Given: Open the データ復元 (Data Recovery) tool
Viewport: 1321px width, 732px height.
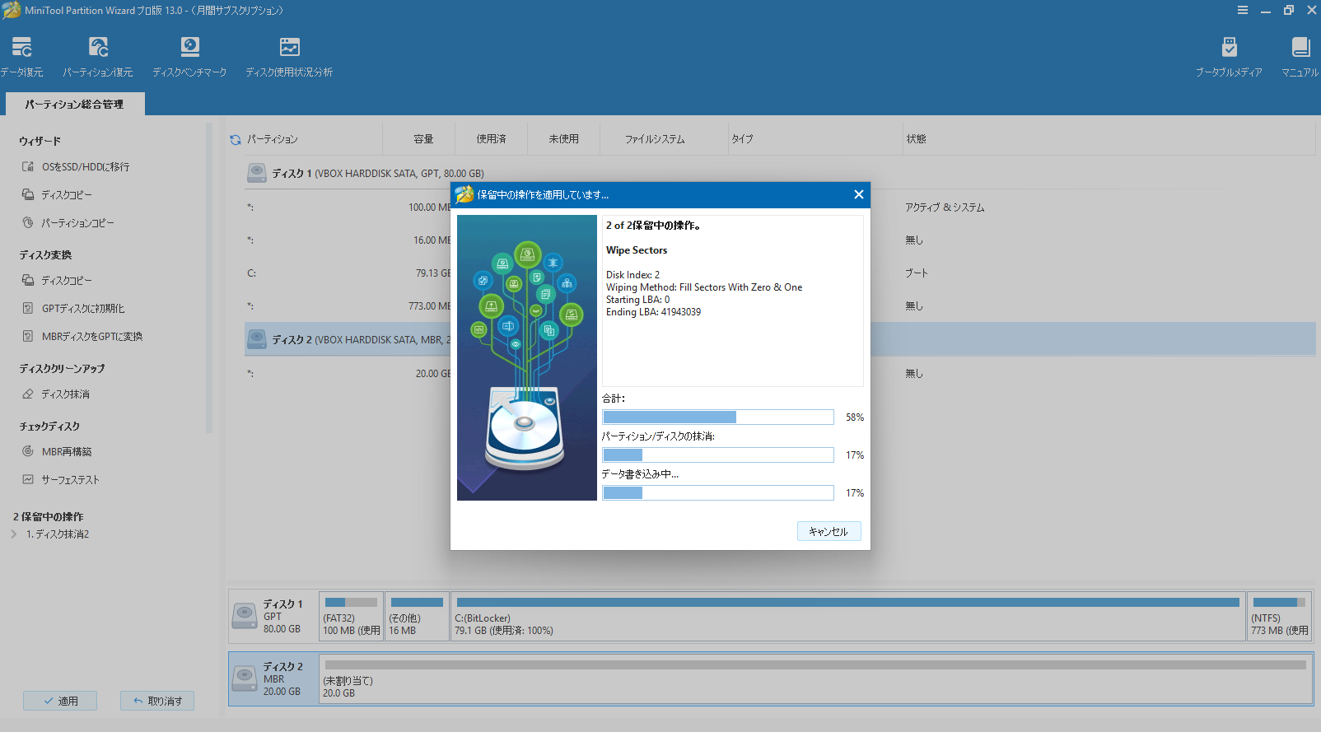Looking at the screenshot, I should pos(21,56).
